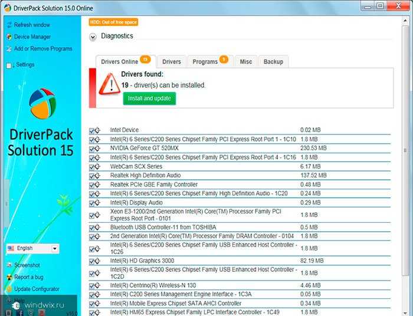Screen dimensions: 413x316
Task: Click the PCI Express Root Port 4 - 1C16 name
Action: click(203, 157)
